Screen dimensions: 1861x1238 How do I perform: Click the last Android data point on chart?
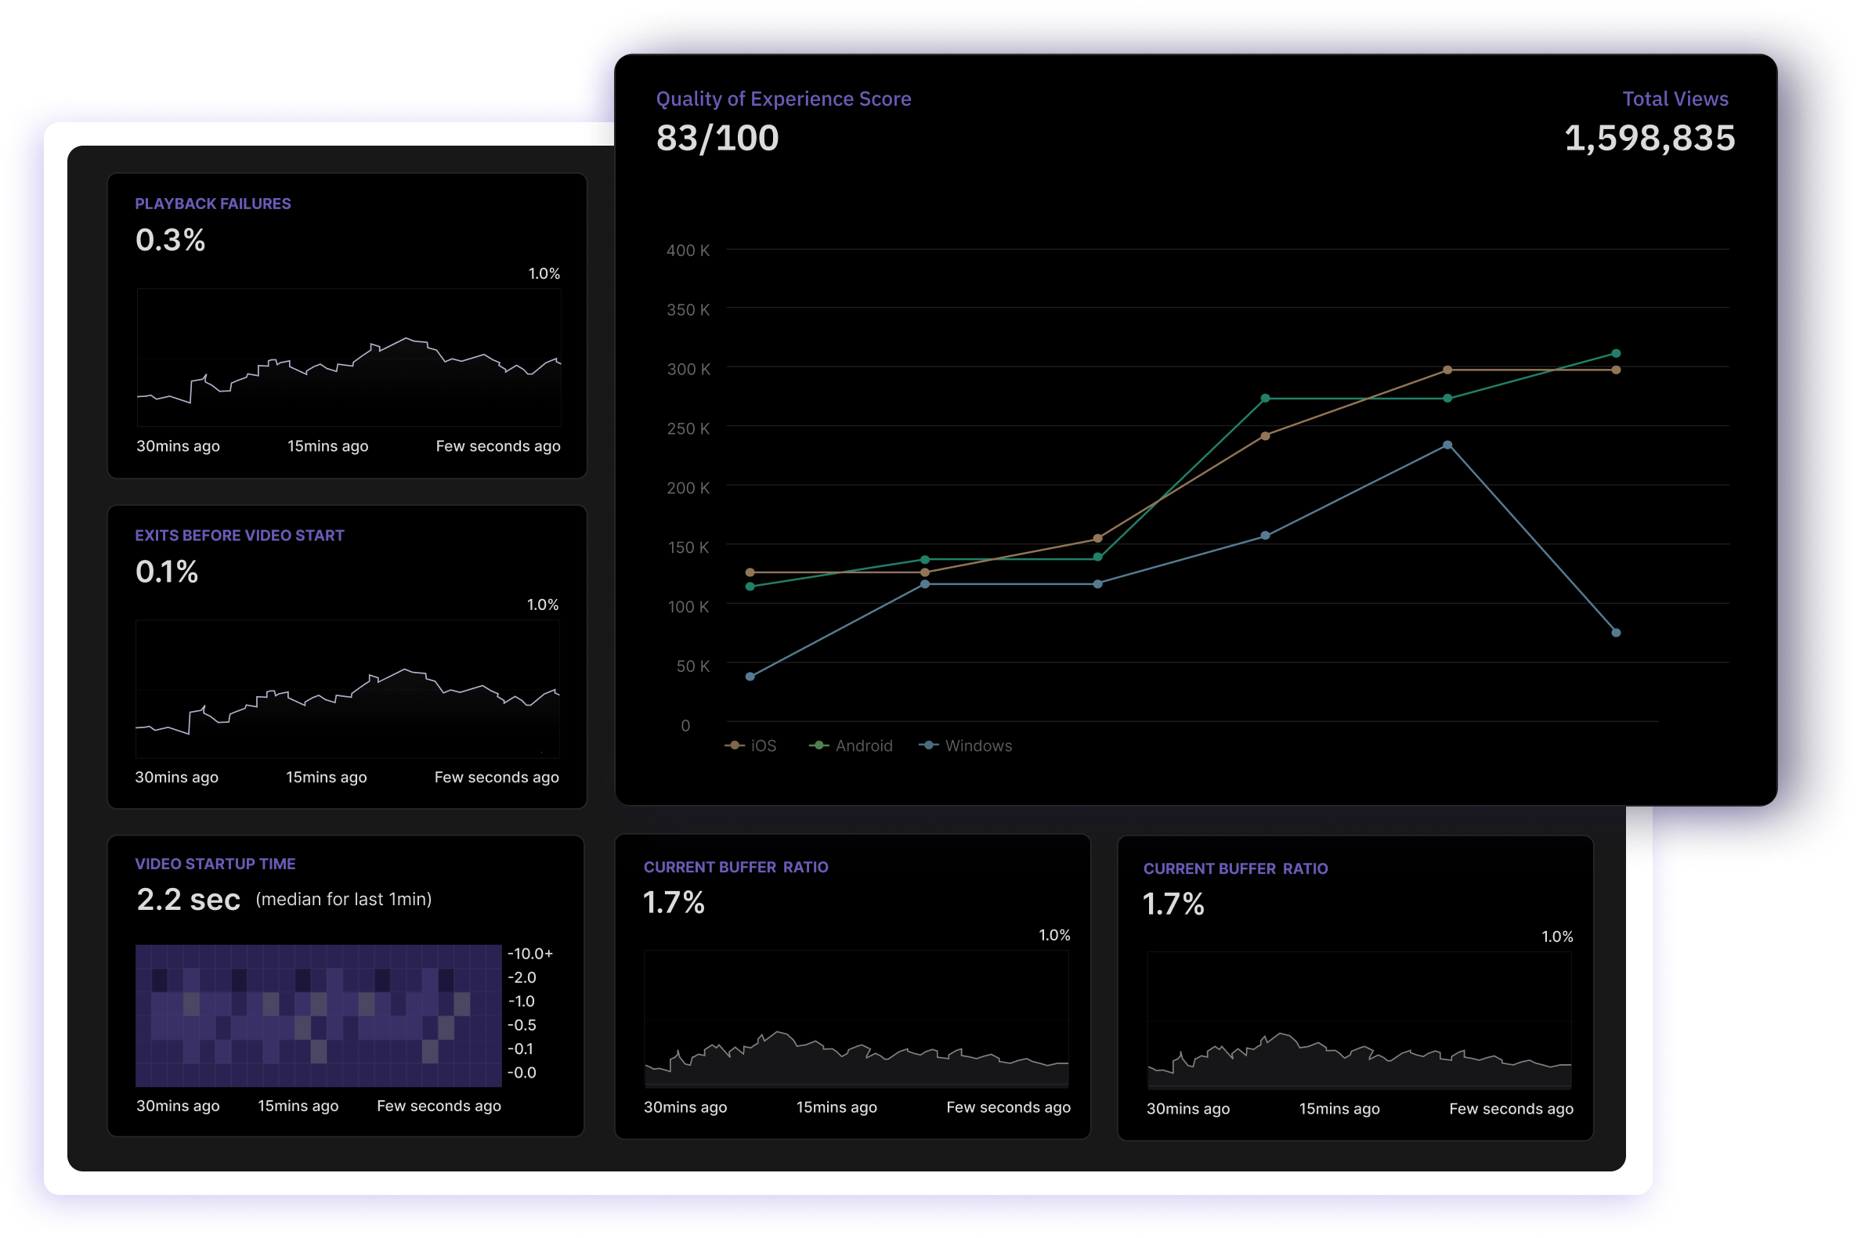[x=1615, y=353]
